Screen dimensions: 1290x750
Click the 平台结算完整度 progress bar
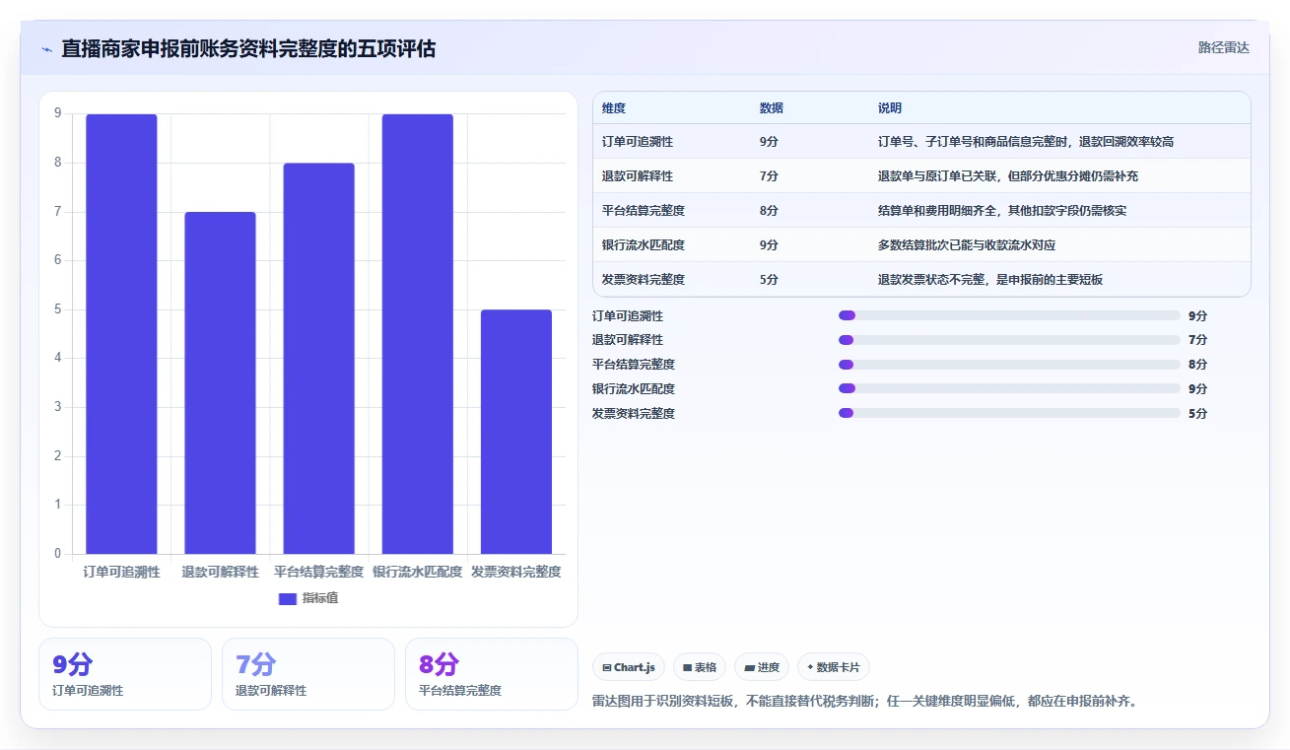(x=1009, y=365)
